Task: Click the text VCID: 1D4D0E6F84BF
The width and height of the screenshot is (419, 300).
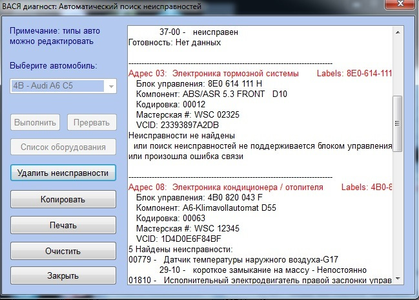Action: click(178, 239)
